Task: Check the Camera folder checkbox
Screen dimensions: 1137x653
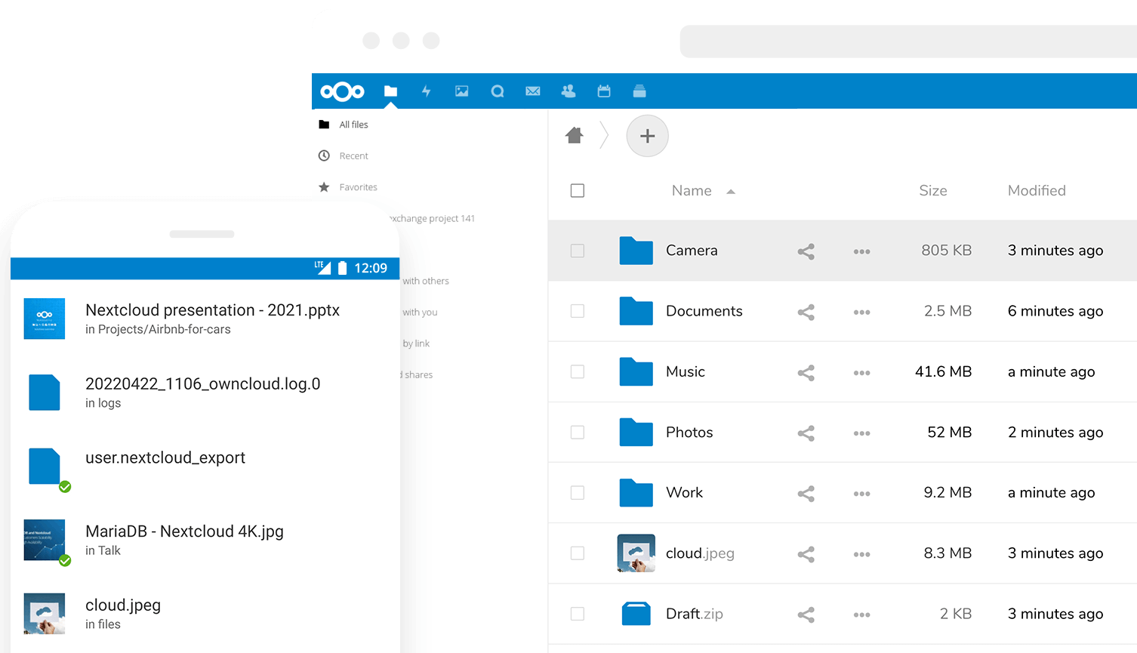Action: pos(578,251)
